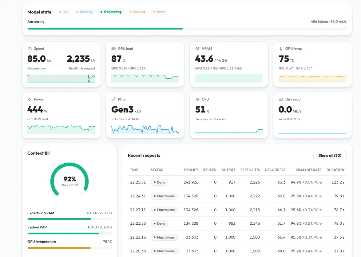This screenshot has height=257, width=361.
Task: Select the Reading state pill
Action: pos(84,12)
